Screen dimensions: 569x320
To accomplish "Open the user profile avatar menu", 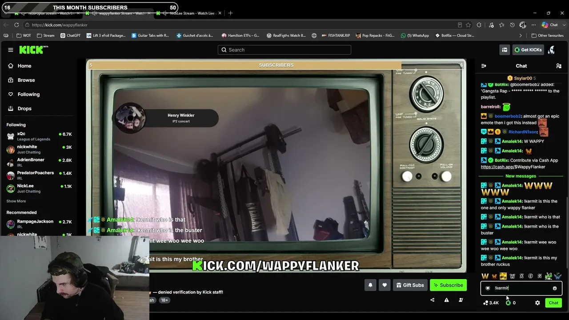I will click(x=552, y=50).
